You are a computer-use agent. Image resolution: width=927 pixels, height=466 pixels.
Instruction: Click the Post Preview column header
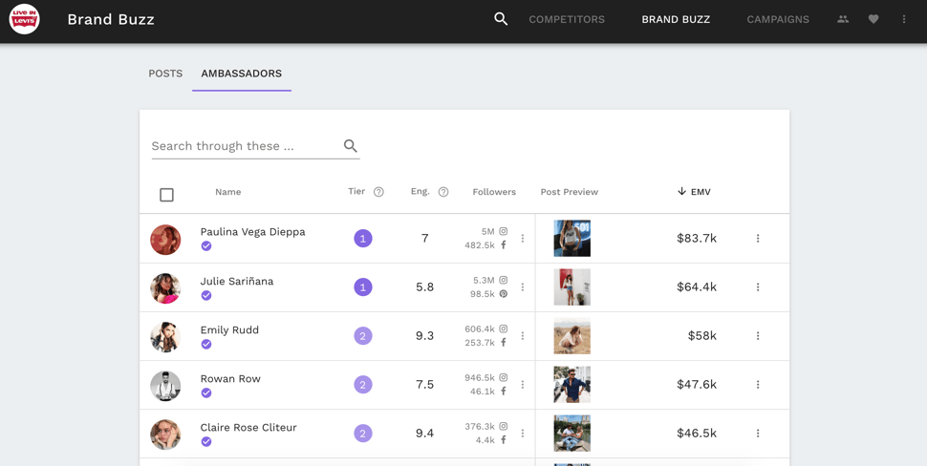pos(570,192)
